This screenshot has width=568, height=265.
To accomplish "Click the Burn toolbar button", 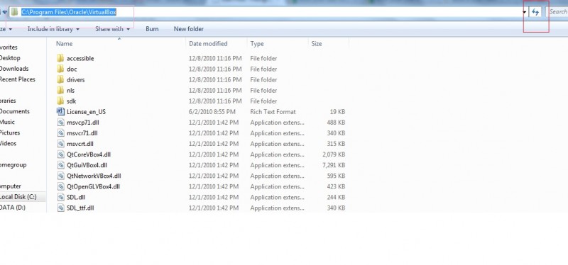I will pyautogui.click(x=152, y=29).
